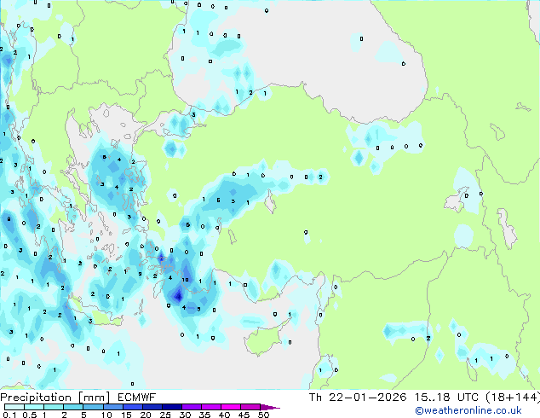Click the over-50 mm arrow tip of legend
Viewport: 540px width, 418px height.
pos(270,407)
